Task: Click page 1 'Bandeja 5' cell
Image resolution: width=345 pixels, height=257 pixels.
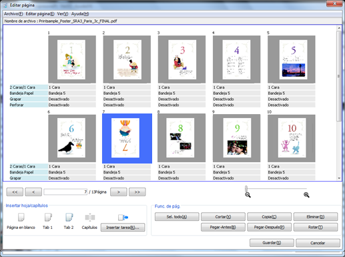Action: pyautogui.click(x=72, y=93)
